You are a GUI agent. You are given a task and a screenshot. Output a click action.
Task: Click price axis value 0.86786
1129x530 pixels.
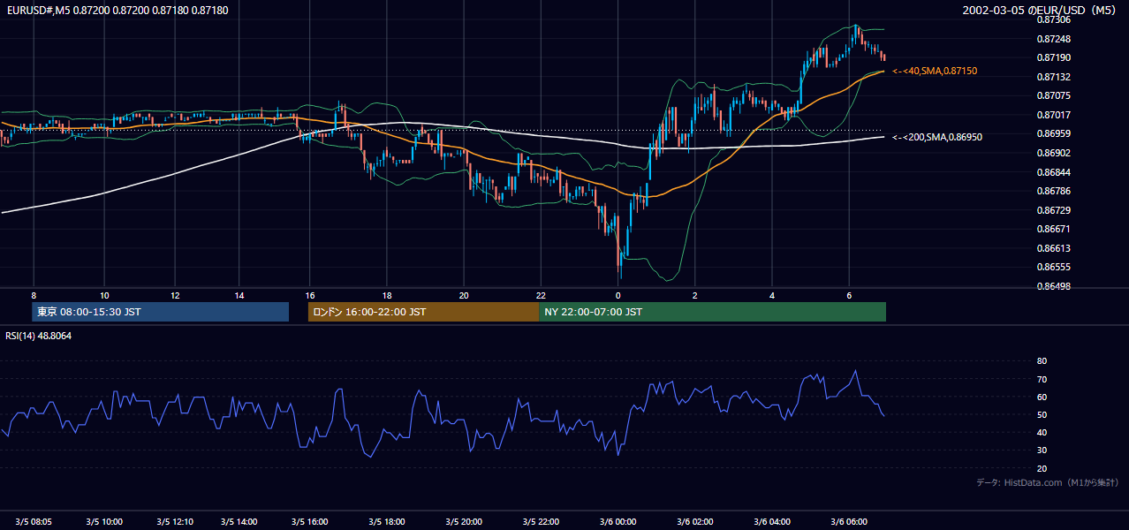[x=1053, y=191]
